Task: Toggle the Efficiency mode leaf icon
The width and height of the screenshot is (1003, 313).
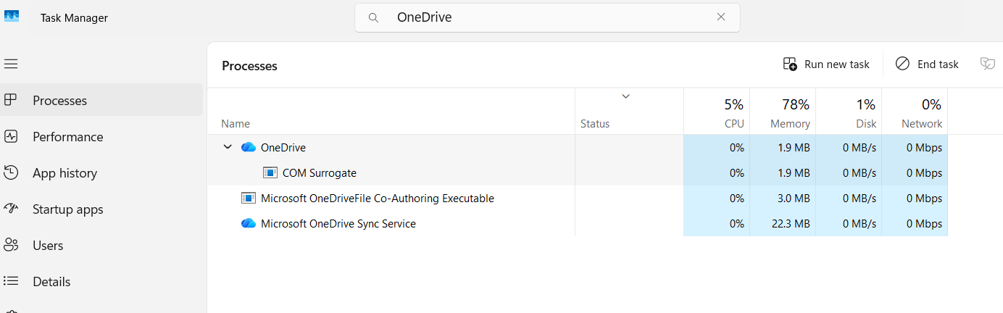Action: pos(987,64)
